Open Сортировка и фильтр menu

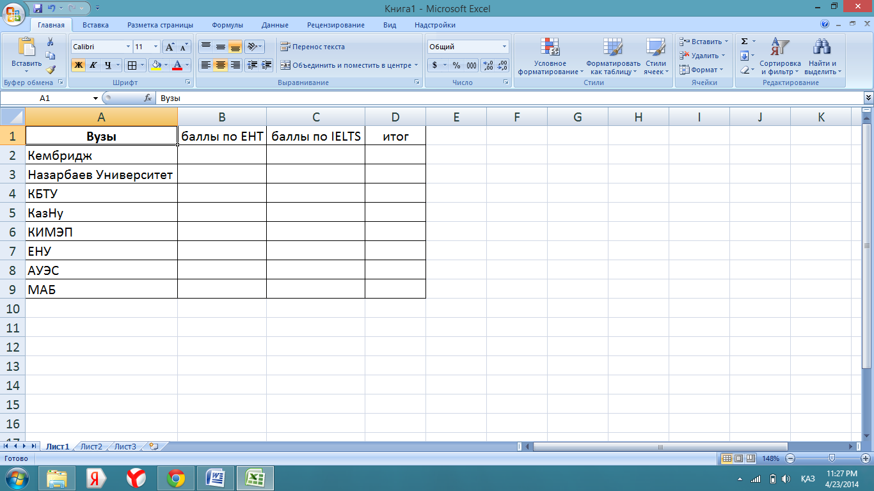pyautogui.click(x=780, y=56)
